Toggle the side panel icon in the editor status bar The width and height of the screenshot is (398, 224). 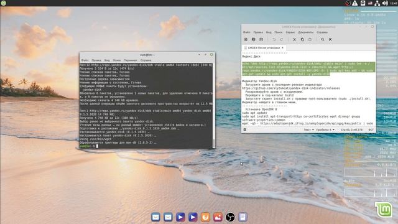point(245,129)
